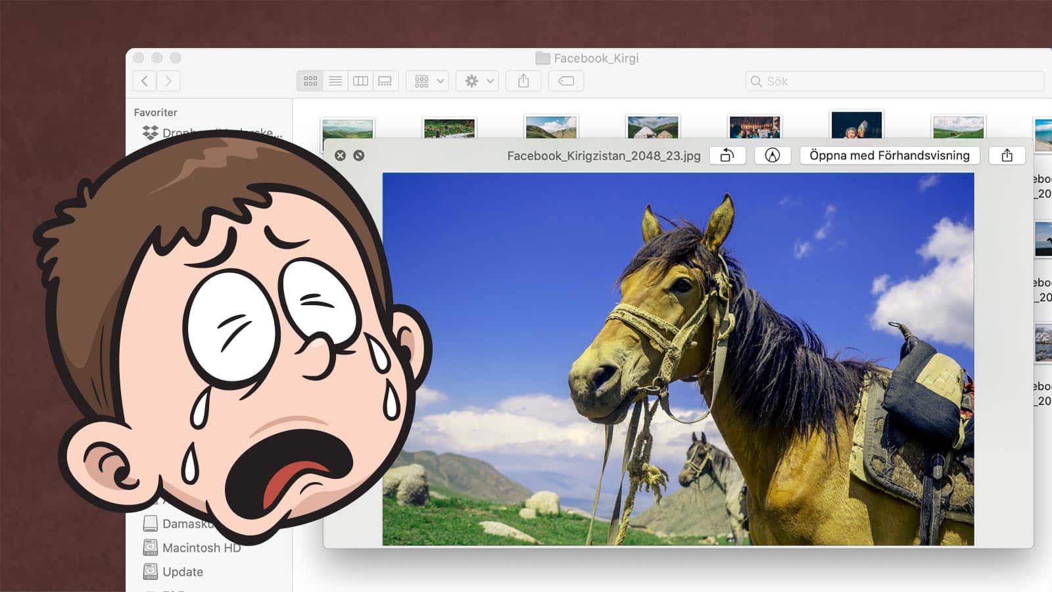Switch Finder to column view
Image resolution: width=1052 pixels, height=592 pixels.
point(360,81)
